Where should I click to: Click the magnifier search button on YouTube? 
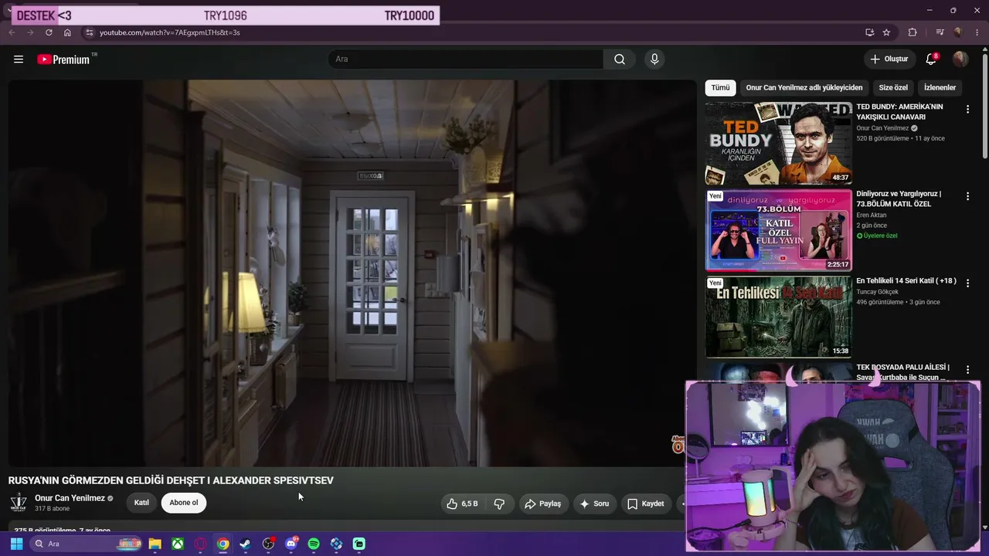tap(620, 59)
